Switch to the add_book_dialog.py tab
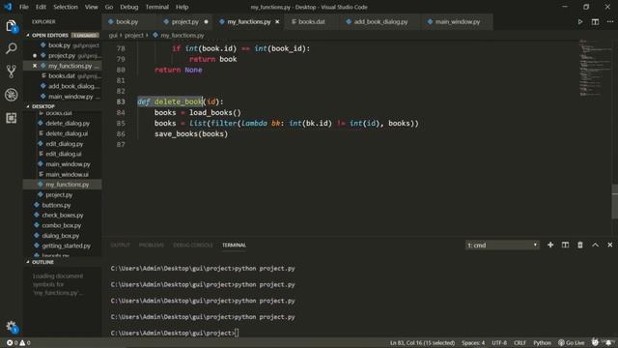This screenshot has height=348, width=618. point(380,21)
